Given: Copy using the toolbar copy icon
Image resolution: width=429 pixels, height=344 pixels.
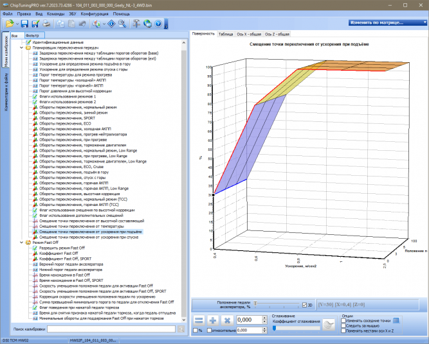Looking at the screenshot, I should [60, 24].
